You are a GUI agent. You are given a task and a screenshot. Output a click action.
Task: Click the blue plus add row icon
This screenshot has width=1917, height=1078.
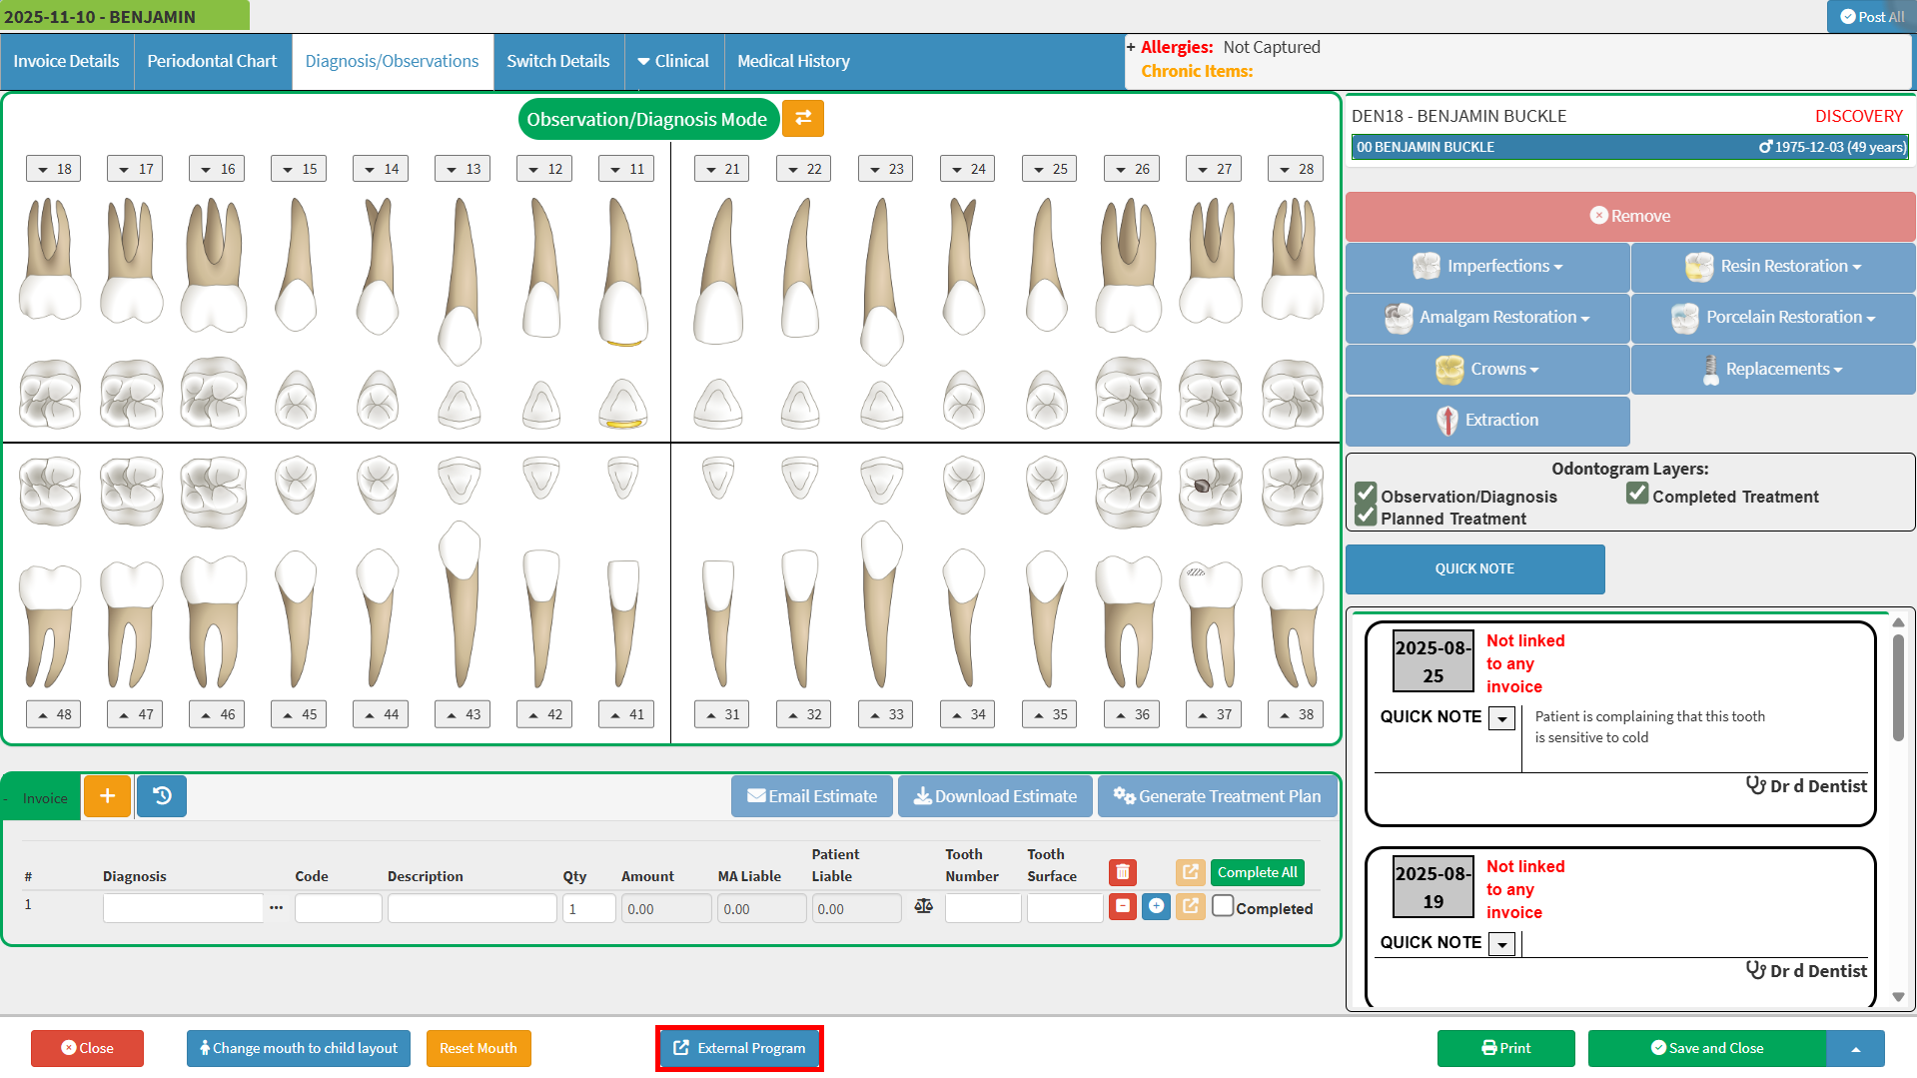coord(1156,906)
